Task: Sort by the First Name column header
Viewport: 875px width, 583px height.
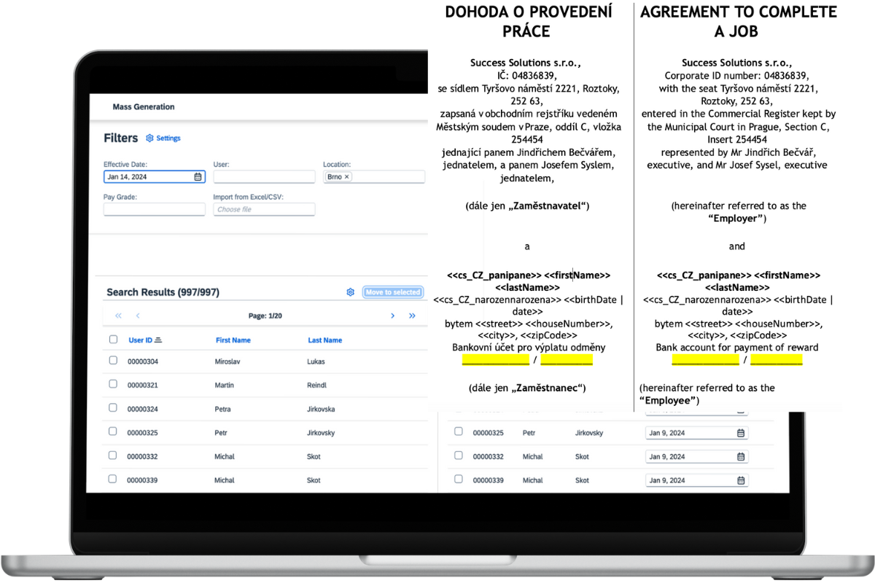Action: pyautogui.click(x=233, y=340)
